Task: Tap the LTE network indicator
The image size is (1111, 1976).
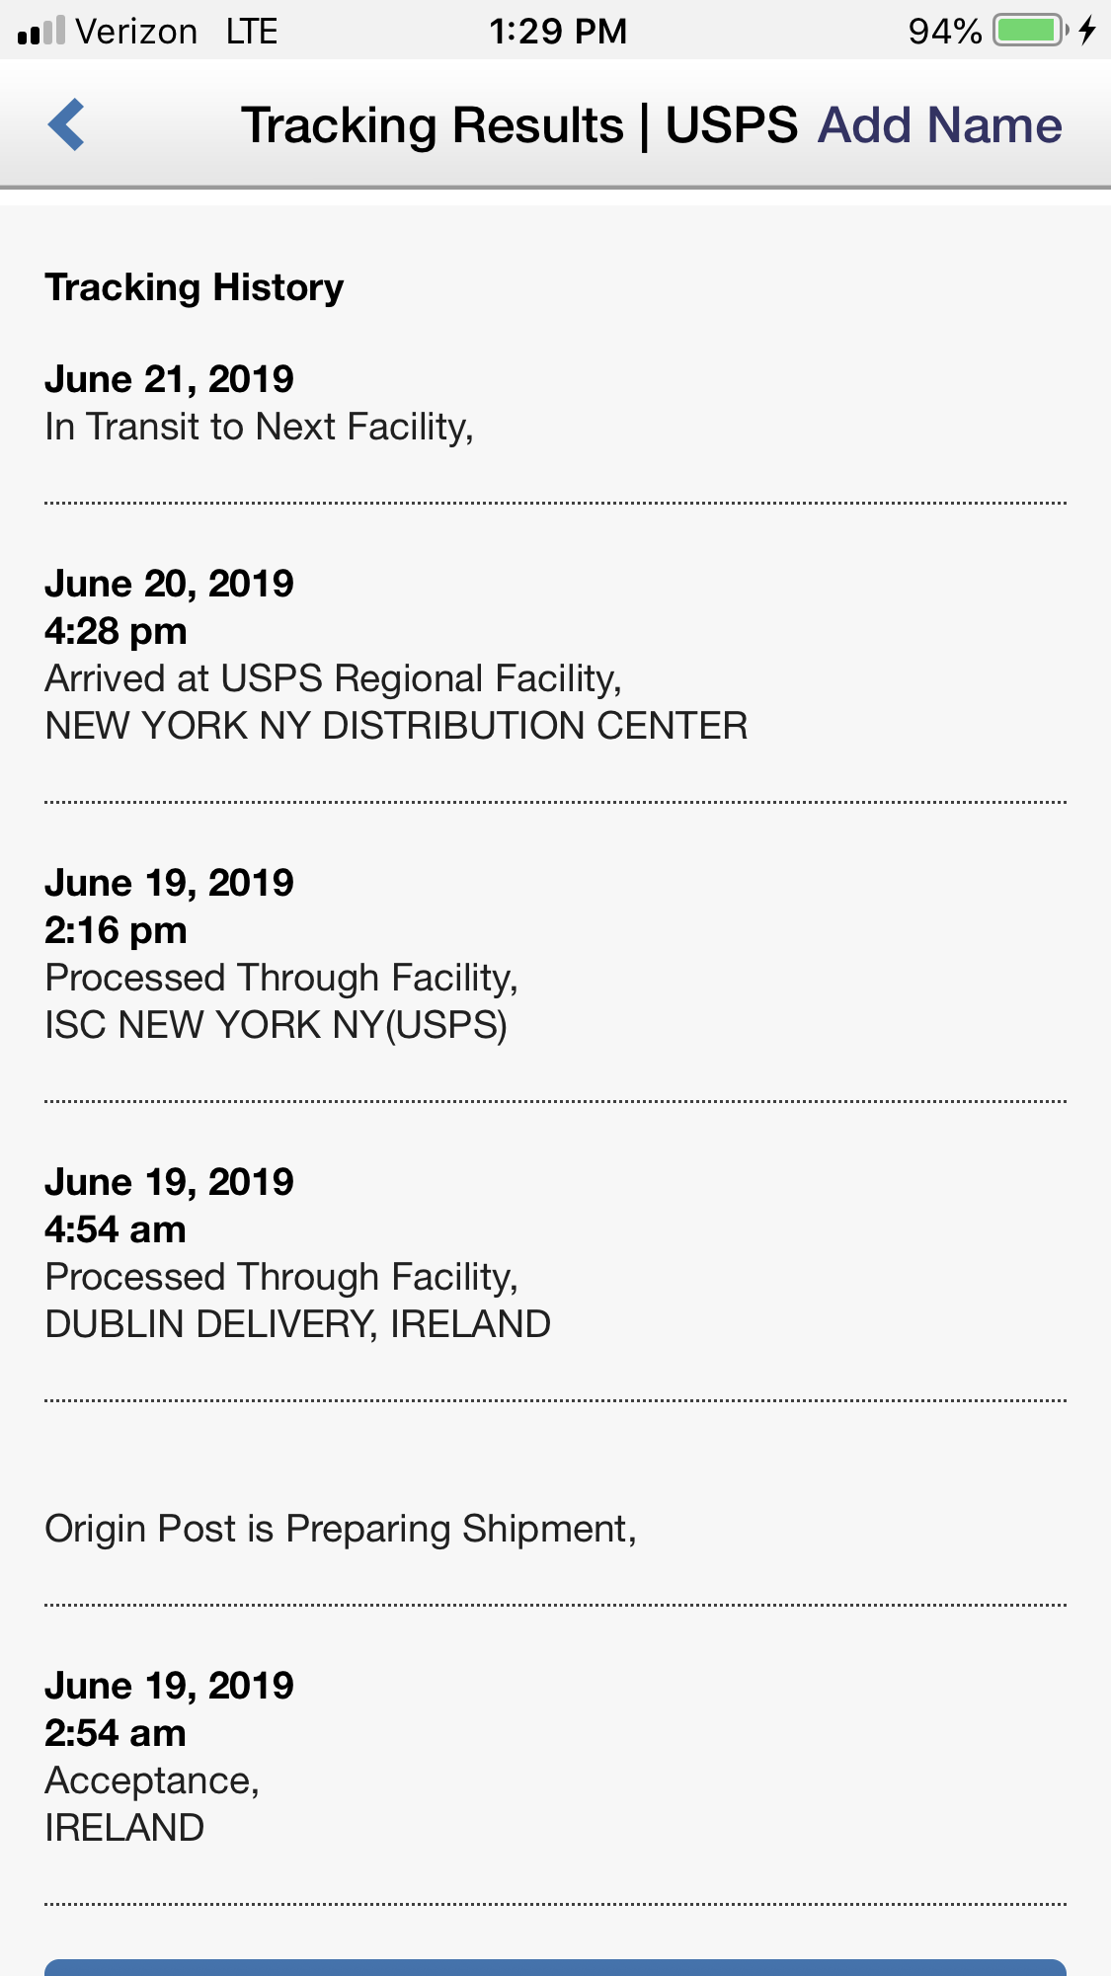Action: click(252, 32)
